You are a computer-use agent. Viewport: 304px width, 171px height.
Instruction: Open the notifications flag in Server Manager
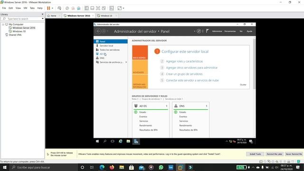pos(207,31)
